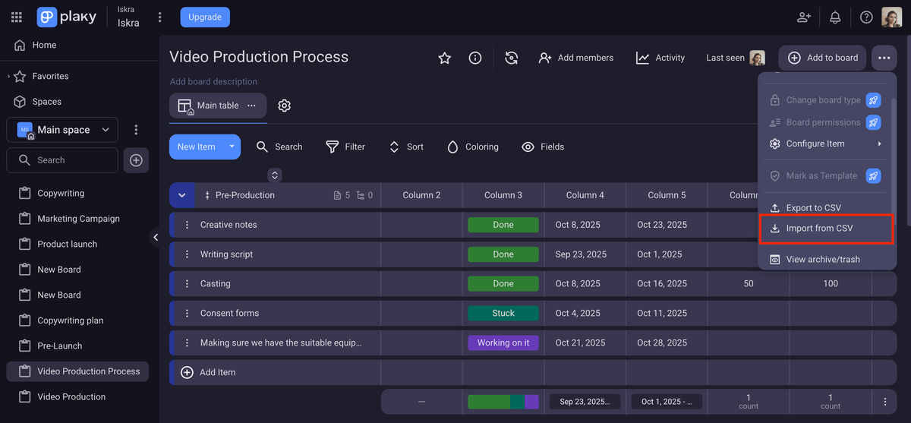Click the invite user icon
Screen dimensions: 911x423
point(803,17)
